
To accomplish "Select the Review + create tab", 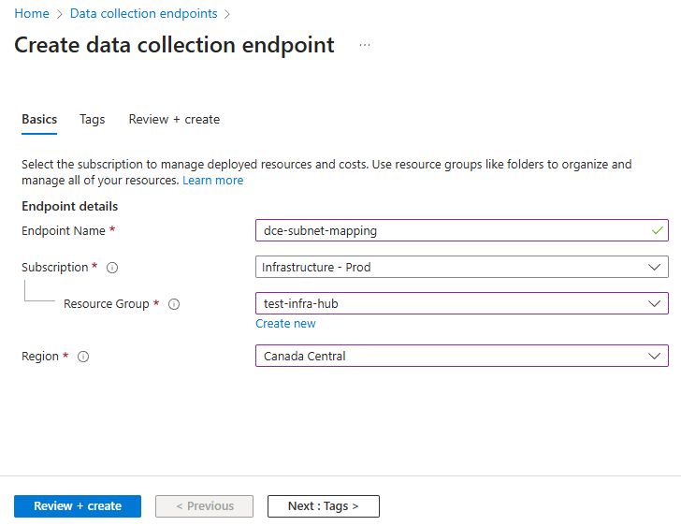I will click(x=174, y=120).
